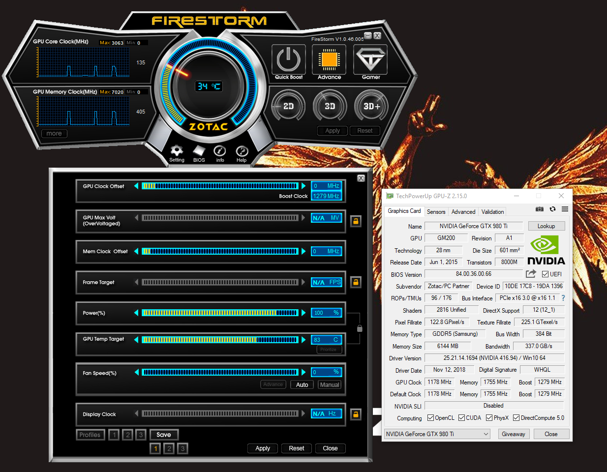Click the GPU-Z Close button
This screenshot has width=607, height=472.
point(551,434)
